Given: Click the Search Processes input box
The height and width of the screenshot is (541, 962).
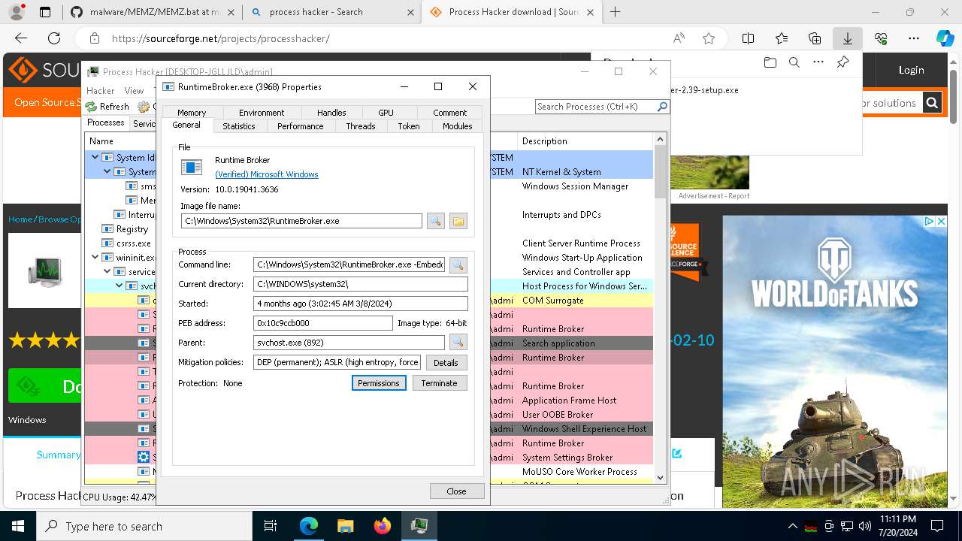Looking at the screenshot, I should click(x=596, y=107).
